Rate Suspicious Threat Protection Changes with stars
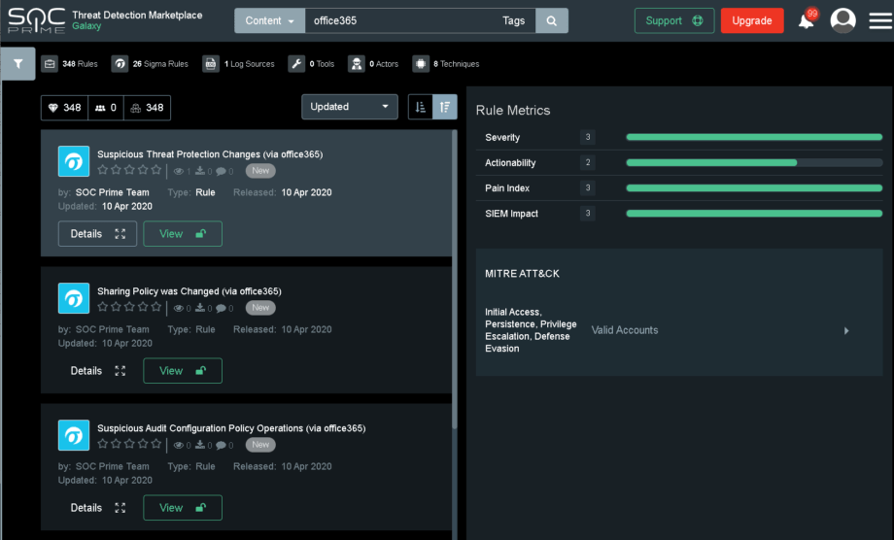The image size is (894, 540). pyautogui.click(x=129, y=170)
